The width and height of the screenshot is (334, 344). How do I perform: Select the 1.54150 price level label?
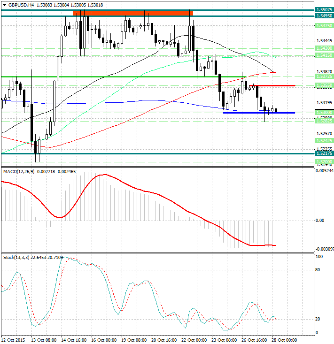point(324,55)
